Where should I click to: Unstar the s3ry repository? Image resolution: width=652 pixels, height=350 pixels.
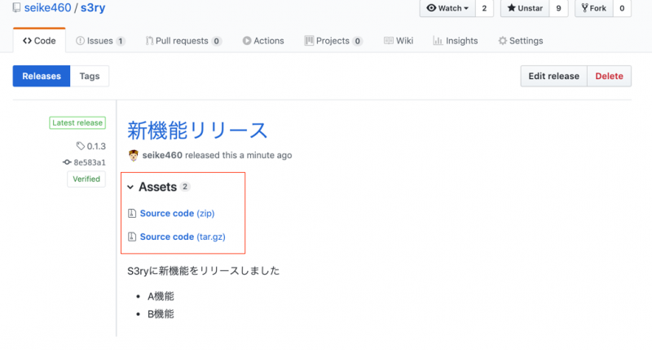tap(524, 8)
